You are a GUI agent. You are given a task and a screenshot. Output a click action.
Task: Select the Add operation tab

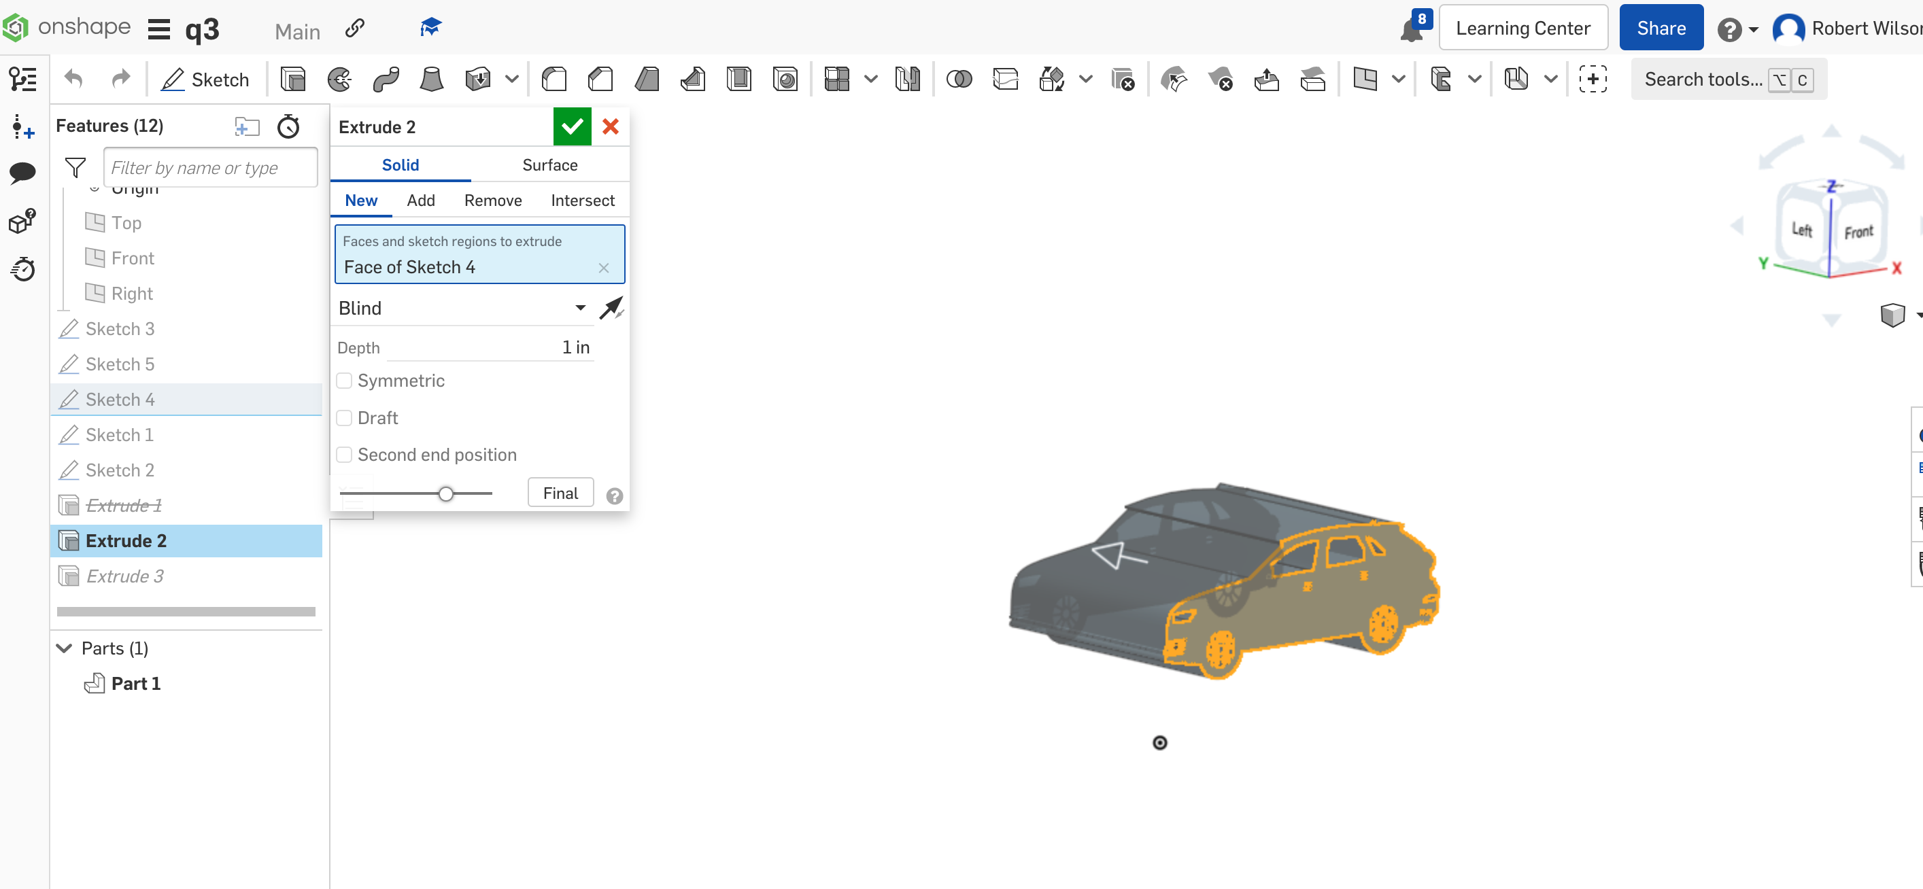click(421, 200)
